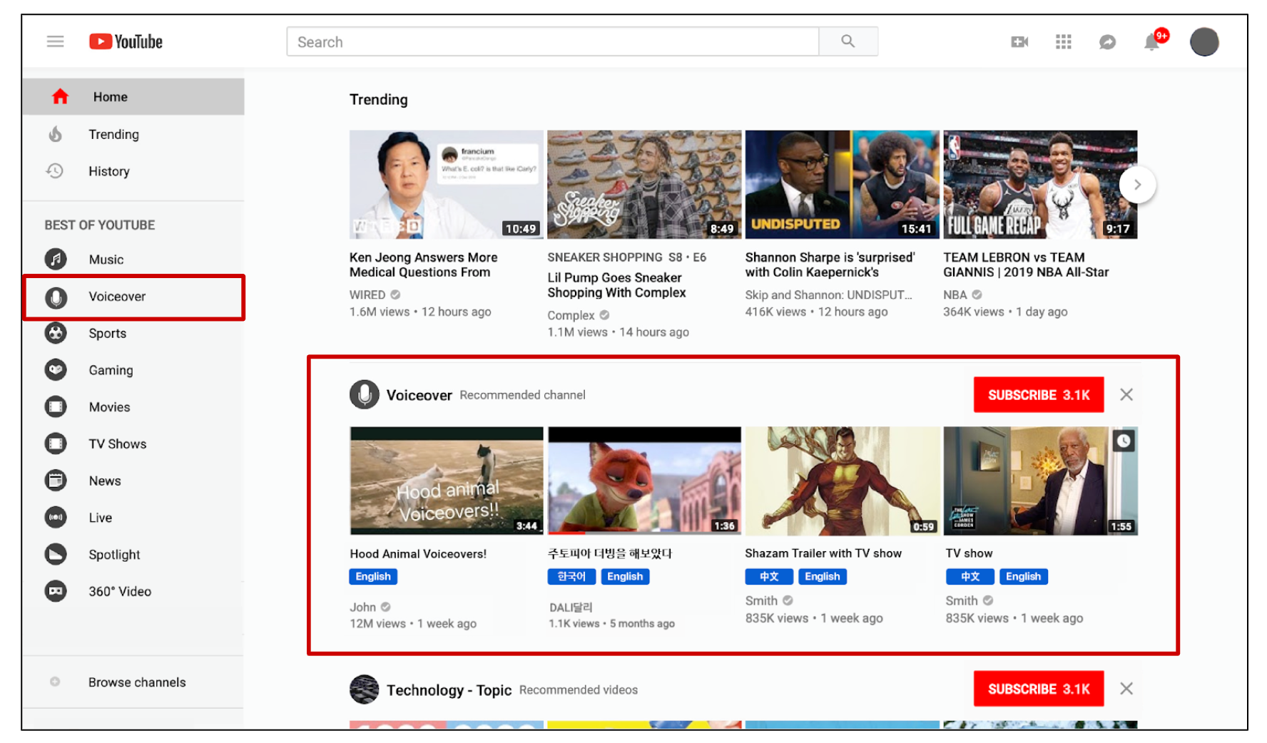Click English tag under Hood Animal Voiceovers
1267x743 pixels.
click(x=373, y=576)
